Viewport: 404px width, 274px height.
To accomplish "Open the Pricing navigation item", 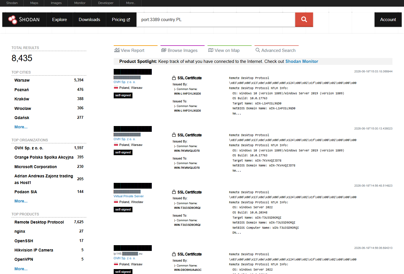I will (x=121, y=20).
